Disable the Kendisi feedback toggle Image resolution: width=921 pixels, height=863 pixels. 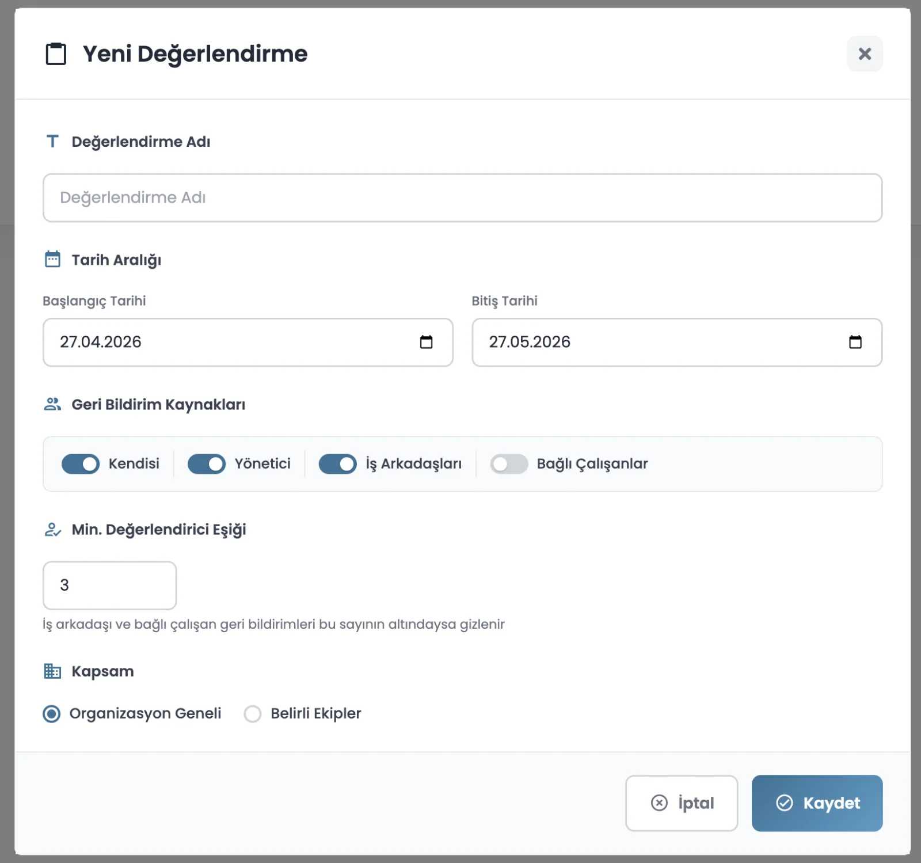coord(81,463)
